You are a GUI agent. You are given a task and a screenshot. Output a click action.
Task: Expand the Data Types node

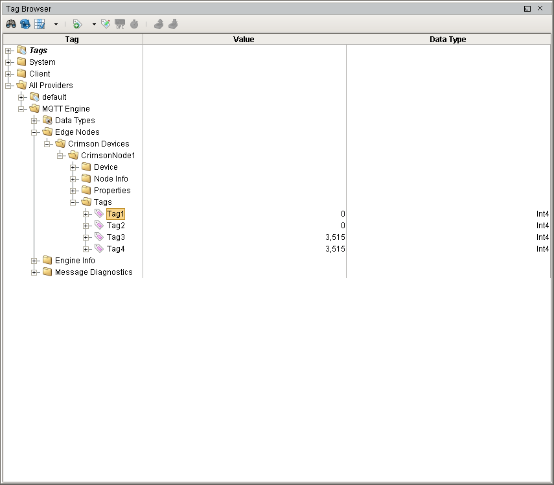click(x=34, y=121)
